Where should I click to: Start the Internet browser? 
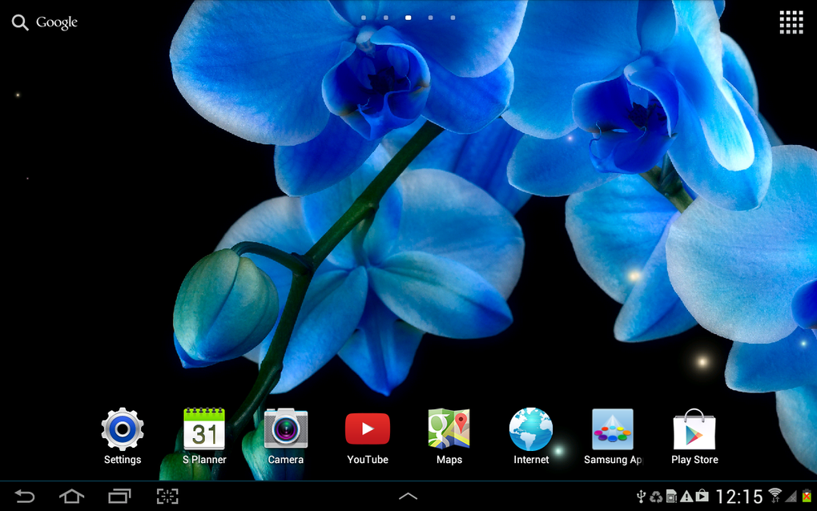(x=530, y=429)
